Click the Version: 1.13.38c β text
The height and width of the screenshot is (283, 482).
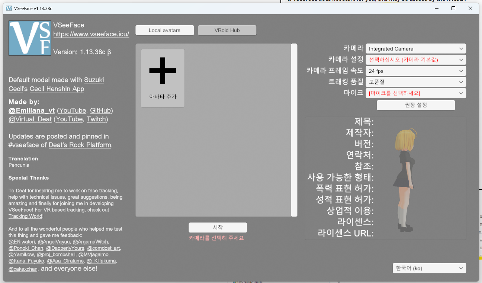[82, 52]
